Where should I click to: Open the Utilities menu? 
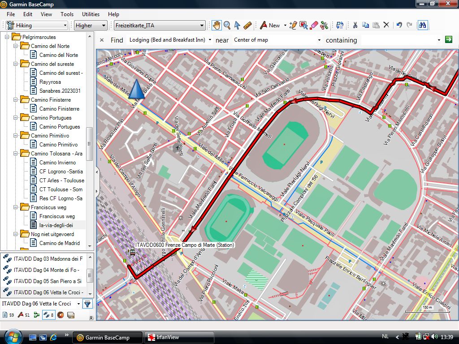pos(91,14)
